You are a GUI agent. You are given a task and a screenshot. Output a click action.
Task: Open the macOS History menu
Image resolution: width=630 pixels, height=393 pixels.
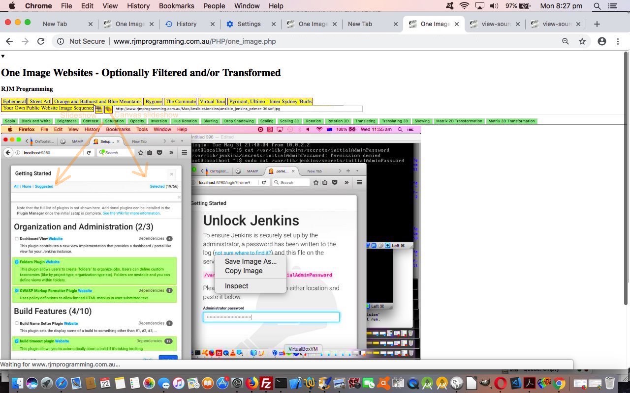click(x=138, y=6)
